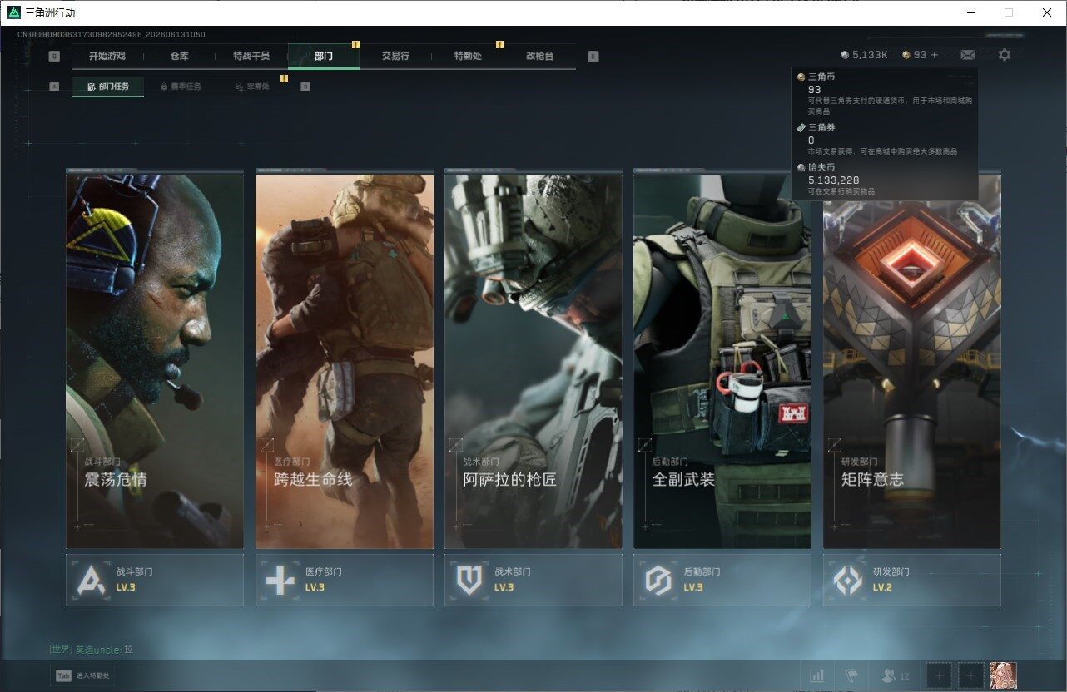Select the 赛季任务 sub-tab
This screenshot has width=1067, height=692.
click(180, 86)
